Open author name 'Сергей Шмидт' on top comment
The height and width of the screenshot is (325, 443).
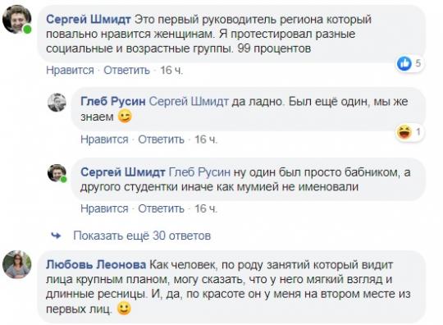89,20
